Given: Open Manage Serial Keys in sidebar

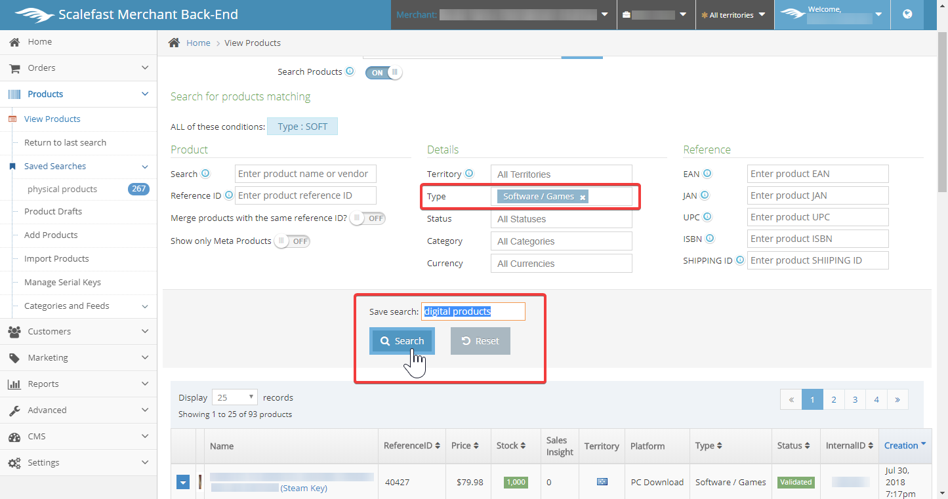Looking at the screenshot, I should 62,283.
